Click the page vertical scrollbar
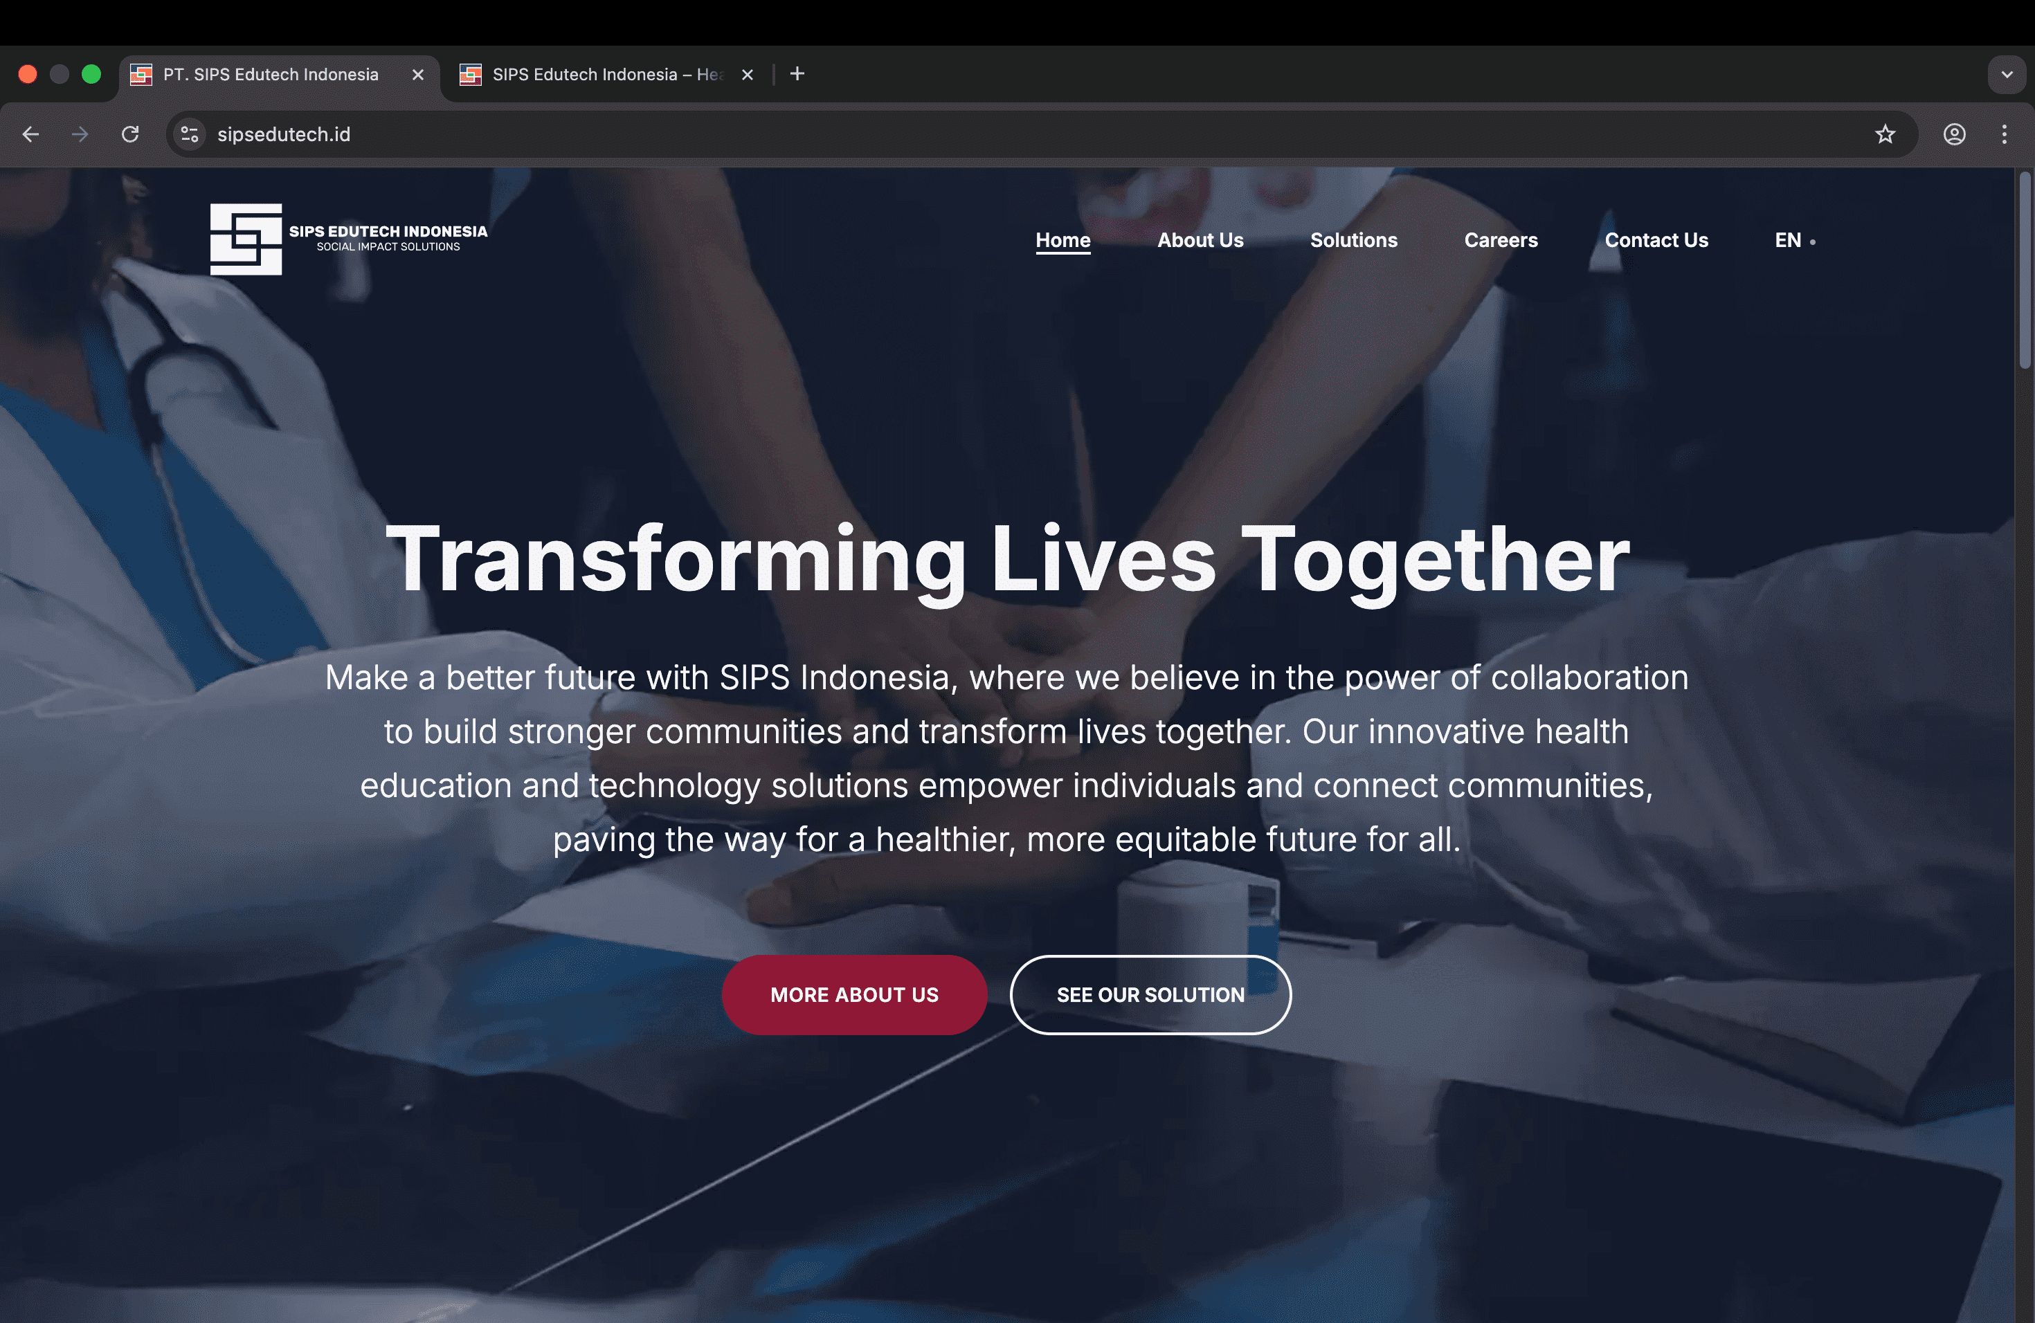 point(2024,270)
